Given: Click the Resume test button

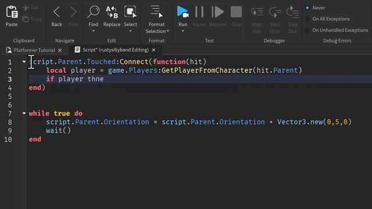Looking at the screenshot, I should [x=217, y=12].
